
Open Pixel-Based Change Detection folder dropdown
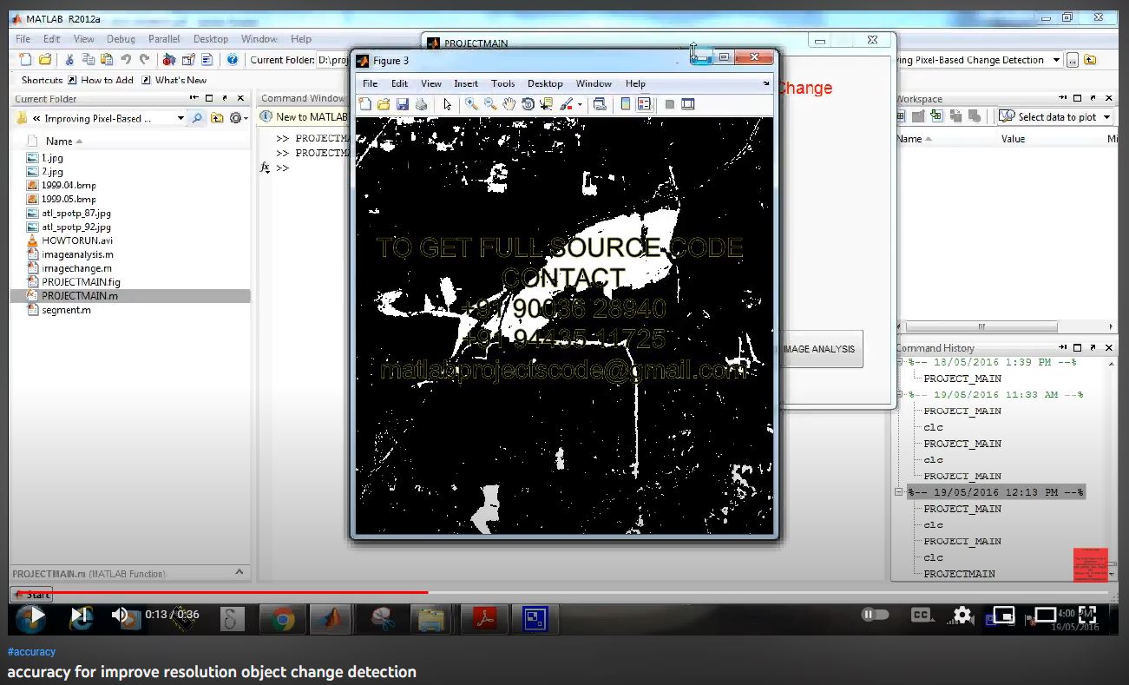point(1056,60)
